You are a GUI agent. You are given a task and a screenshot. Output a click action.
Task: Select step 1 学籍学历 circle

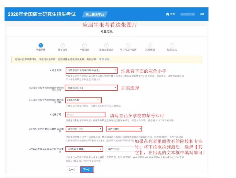click(40, 45)
